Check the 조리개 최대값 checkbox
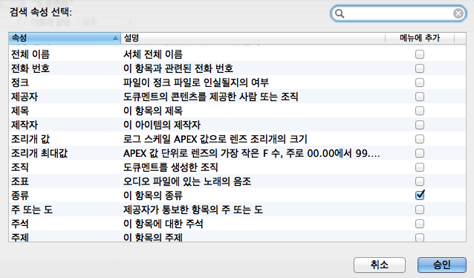Viewport: 474px width, 278px height. (420, 153)
